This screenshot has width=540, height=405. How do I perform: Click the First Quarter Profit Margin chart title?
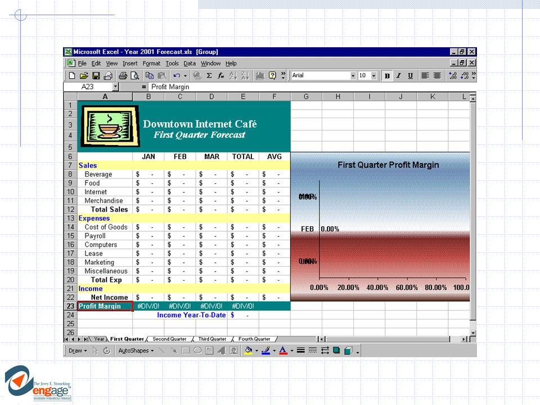pyautogui.click(x=388, y=165)
